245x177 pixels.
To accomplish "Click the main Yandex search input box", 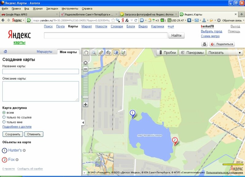I will point(106,35).
